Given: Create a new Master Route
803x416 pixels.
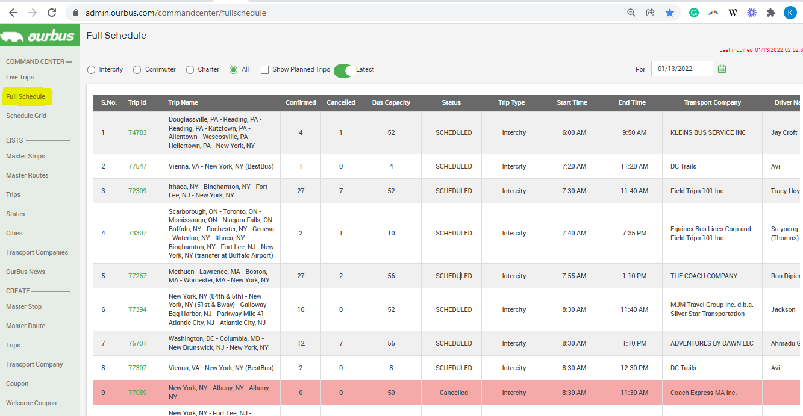Looking at the screenshot, I should [26, 326].
